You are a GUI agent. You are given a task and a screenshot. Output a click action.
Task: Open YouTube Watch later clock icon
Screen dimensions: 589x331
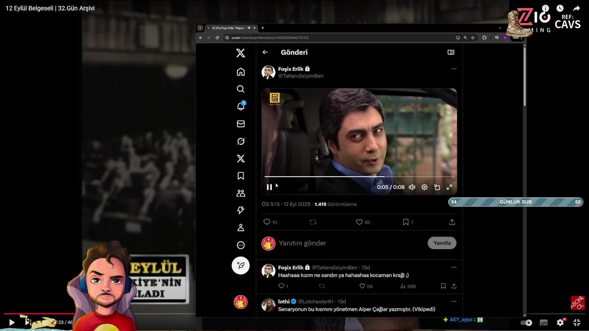[560, 8]
